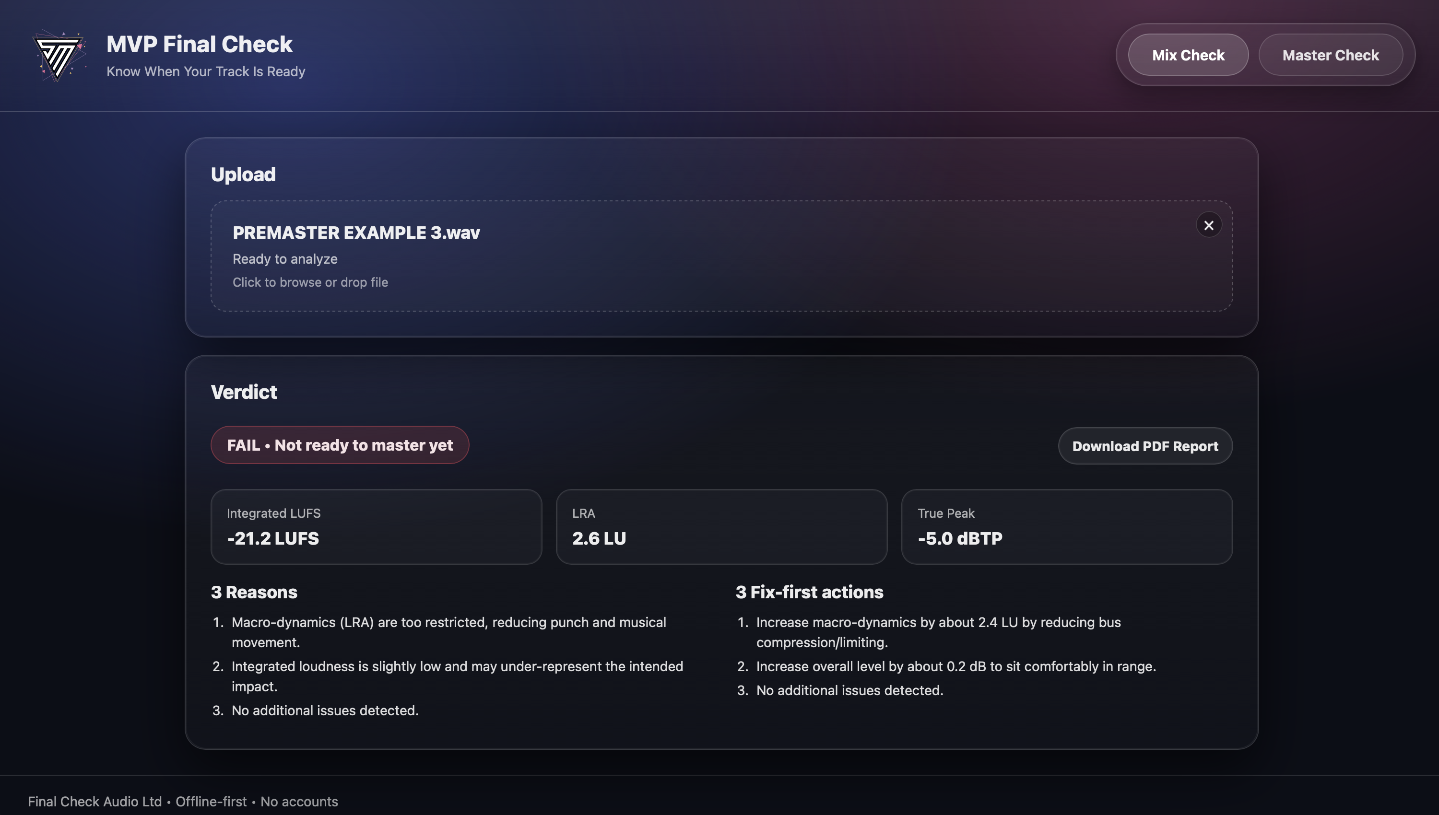Screen dimensions: 1439x815
Task: Select the LRA 2.6 LU metric card
Action: click(x=720, y=526)
